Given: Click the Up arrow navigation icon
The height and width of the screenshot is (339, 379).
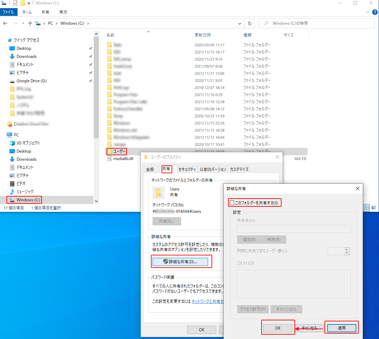Looking at the screenshot, I should [30, 24].
